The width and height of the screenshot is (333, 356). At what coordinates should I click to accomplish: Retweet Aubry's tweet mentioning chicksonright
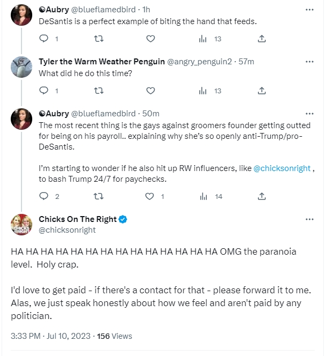point(99,196)
